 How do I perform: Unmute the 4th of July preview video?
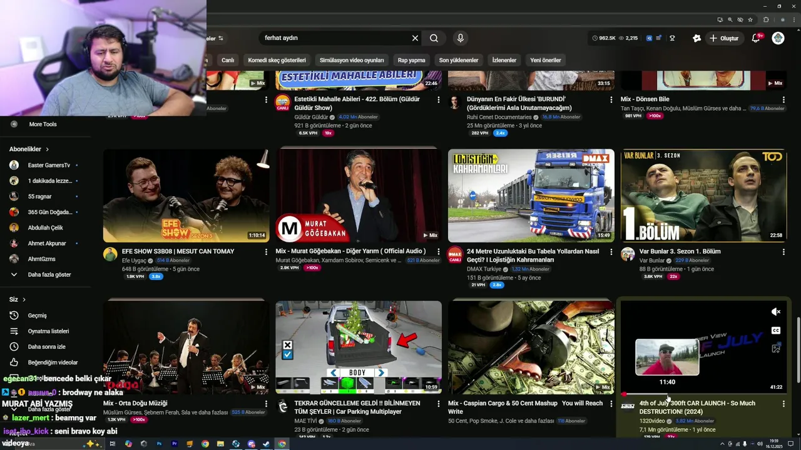(776, 312)
